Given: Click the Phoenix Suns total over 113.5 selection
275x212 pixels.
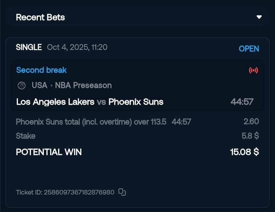Looking at the screenshot, I should coord(91,122).
